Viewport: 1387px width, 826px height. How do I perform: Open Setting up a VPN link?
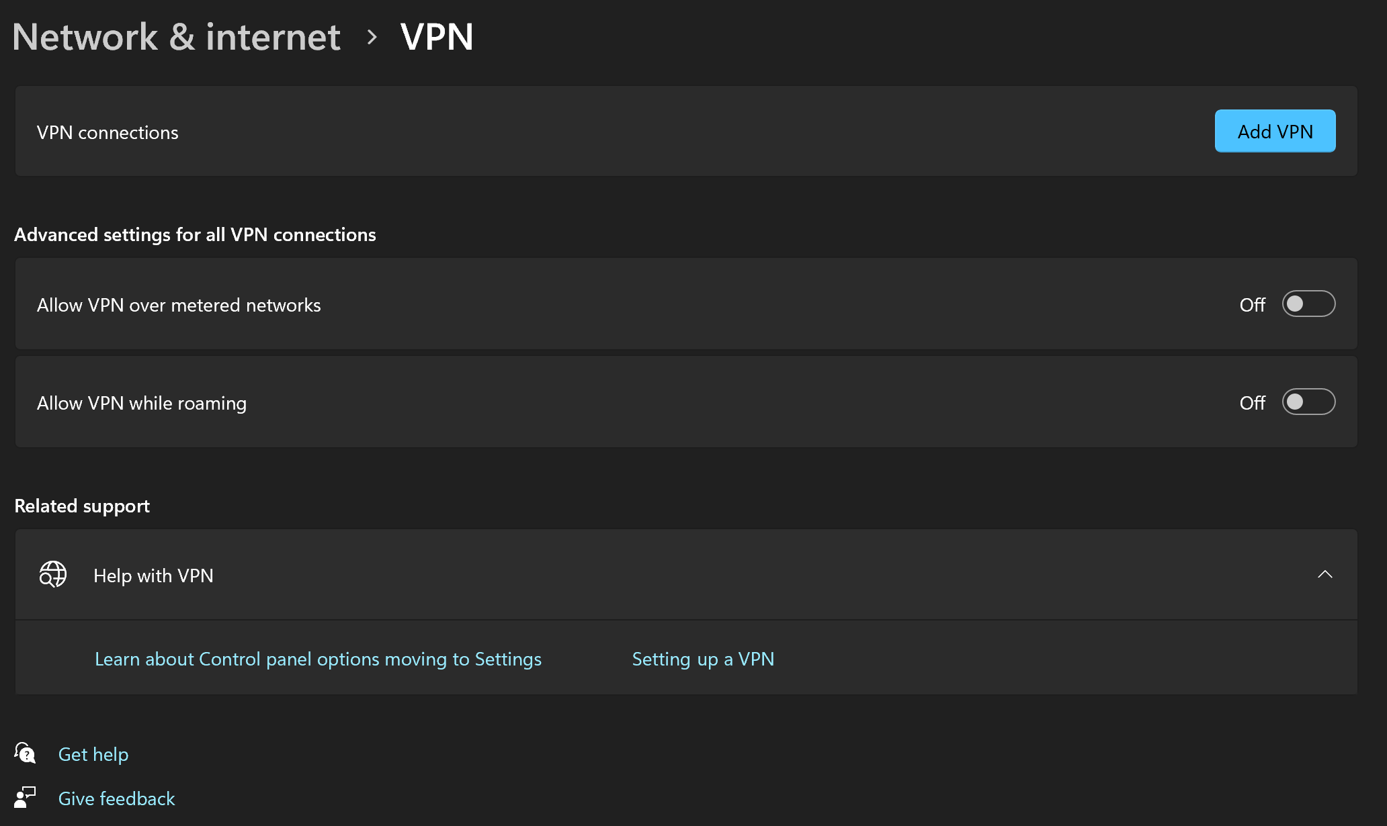point(702,659)
